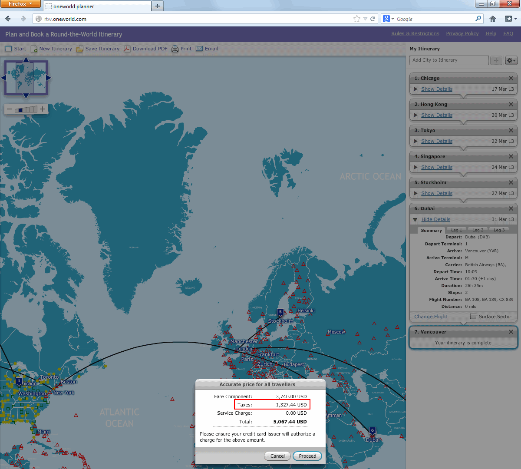Click Show Details for Tokyo
Image resolution: width=521 pixels, height=469 pixels.
click(x=437, y=141)
